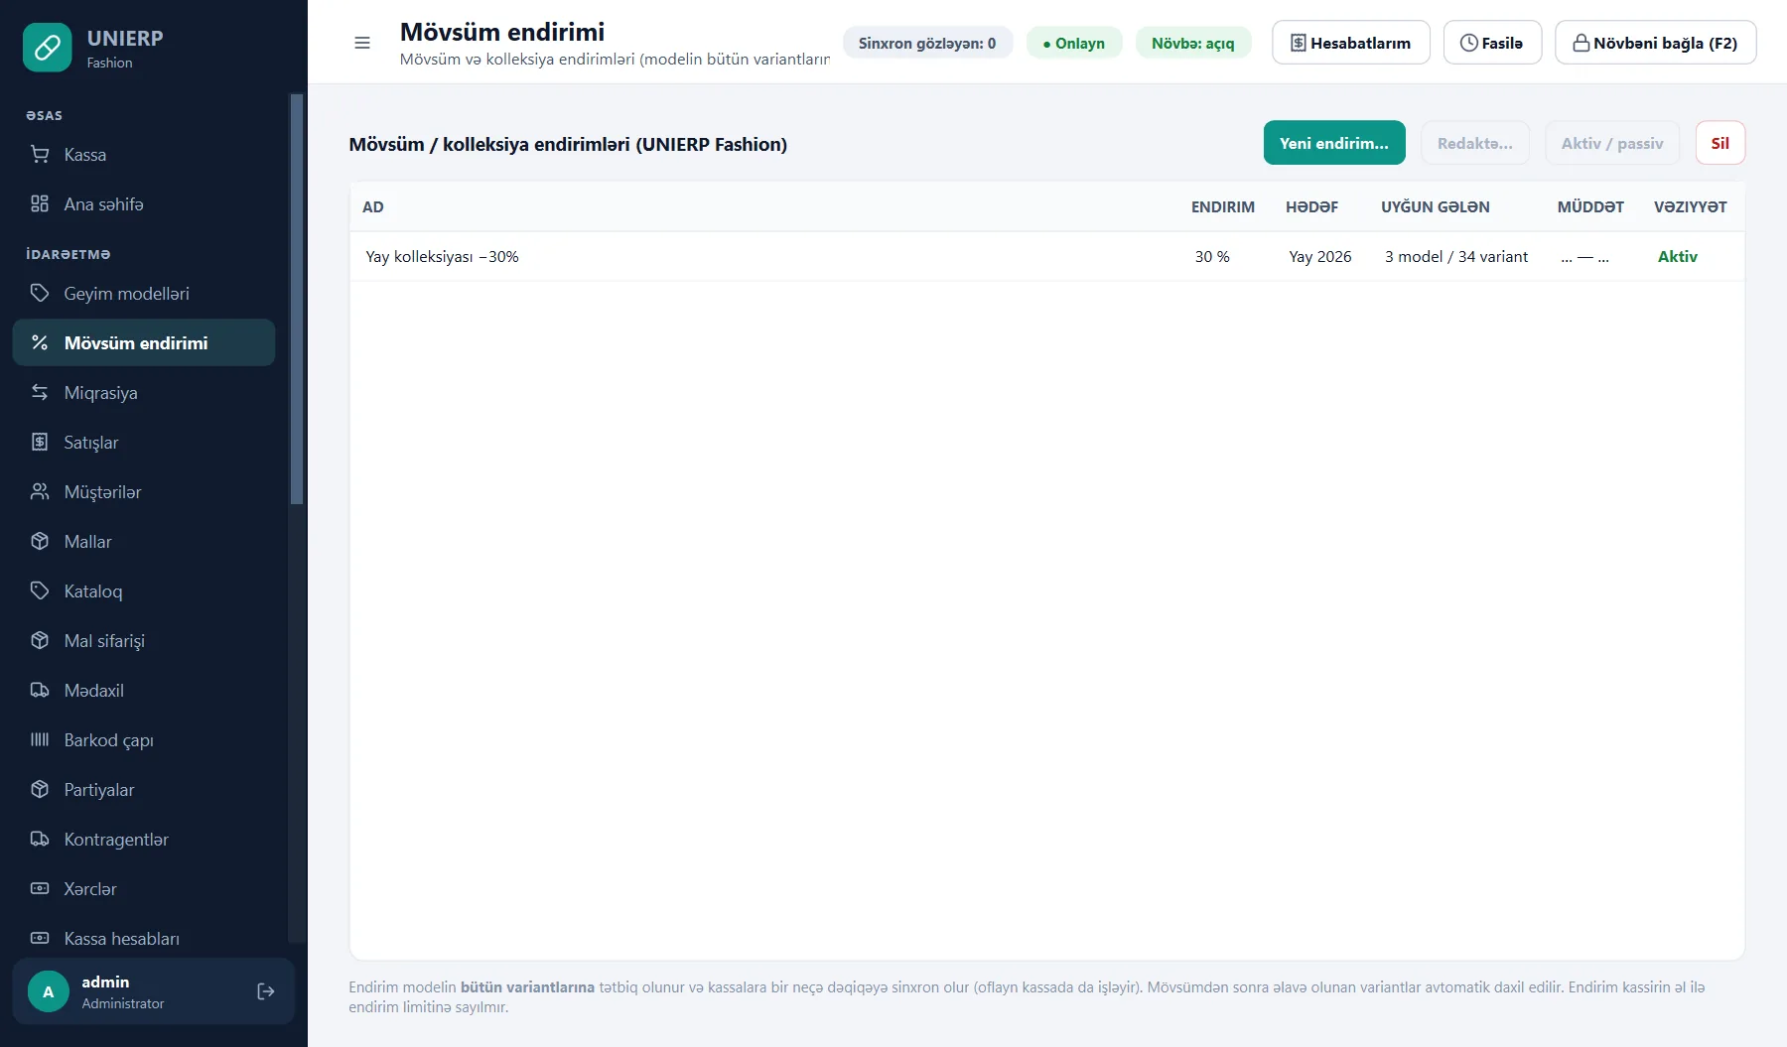Image resolution: width=1787 pixels, height=1047 pixels.
Task: Click the Miqrasiya arrows icon
Action: [x=40, y=393]
